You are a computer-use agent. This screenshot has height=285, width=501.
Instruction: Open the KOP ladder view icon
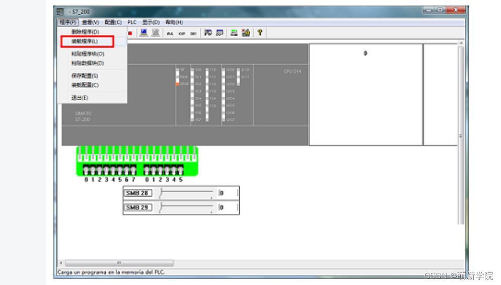(x=182, y=33)
